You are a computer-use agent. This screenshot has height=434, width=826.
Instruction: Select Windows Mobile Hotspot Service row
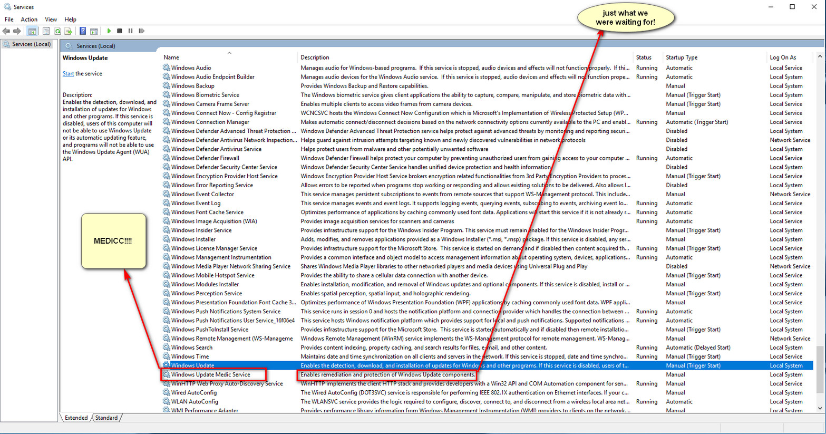488,275
